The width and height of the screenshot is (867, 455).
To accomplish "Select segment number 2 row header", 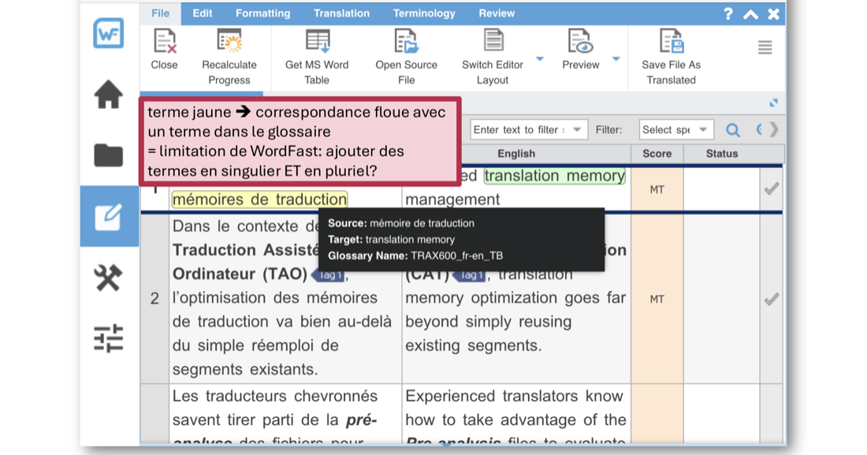I will [154, 299].
